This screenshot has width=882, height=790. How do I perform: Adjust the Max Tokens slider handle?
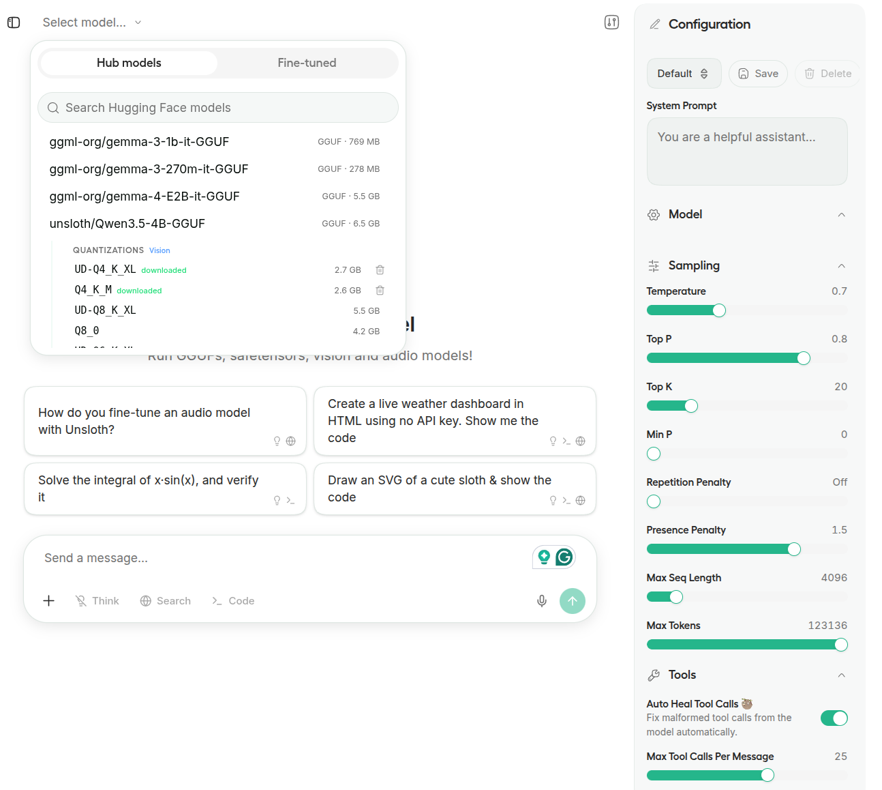coord(841,645)
